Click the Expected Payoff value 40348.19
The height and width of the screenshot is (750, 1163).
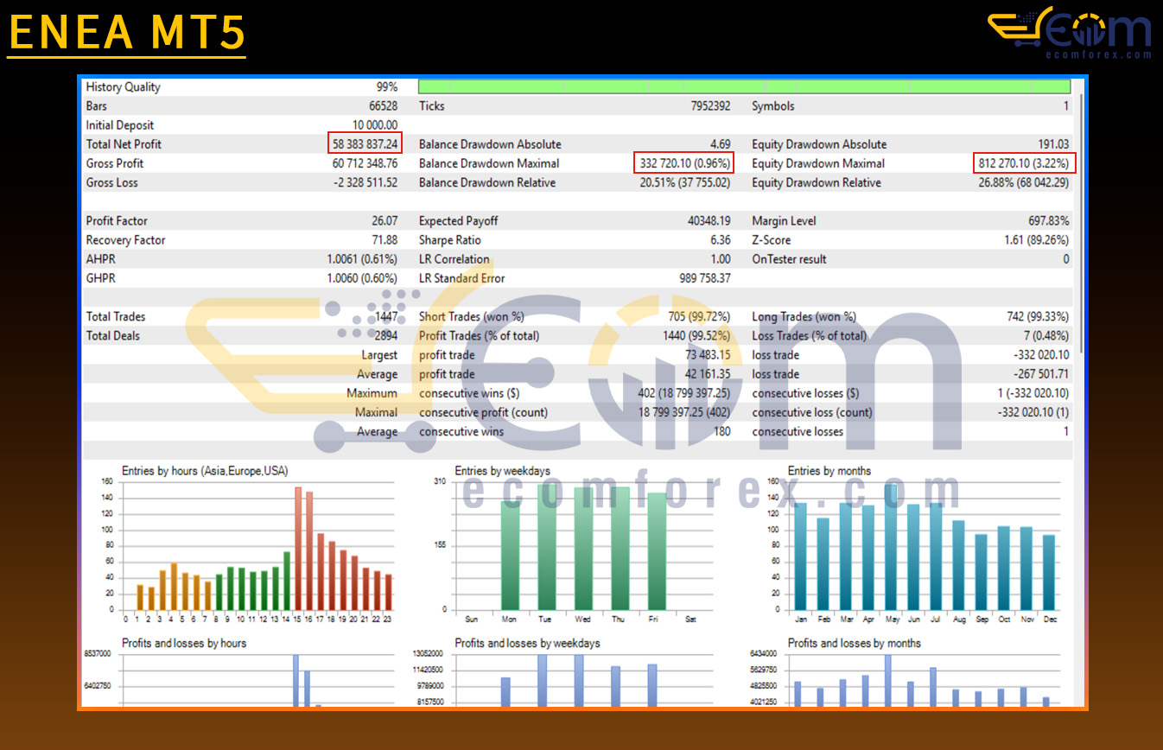[x=709, y=221]
